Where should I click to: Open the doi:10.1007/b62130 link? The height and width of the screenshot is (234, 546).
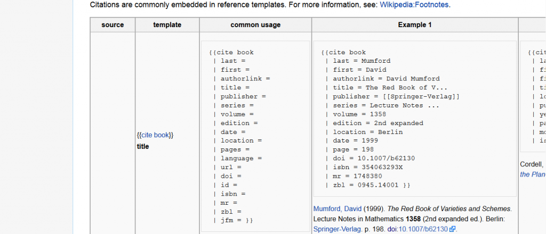click(x=423, y=229)
